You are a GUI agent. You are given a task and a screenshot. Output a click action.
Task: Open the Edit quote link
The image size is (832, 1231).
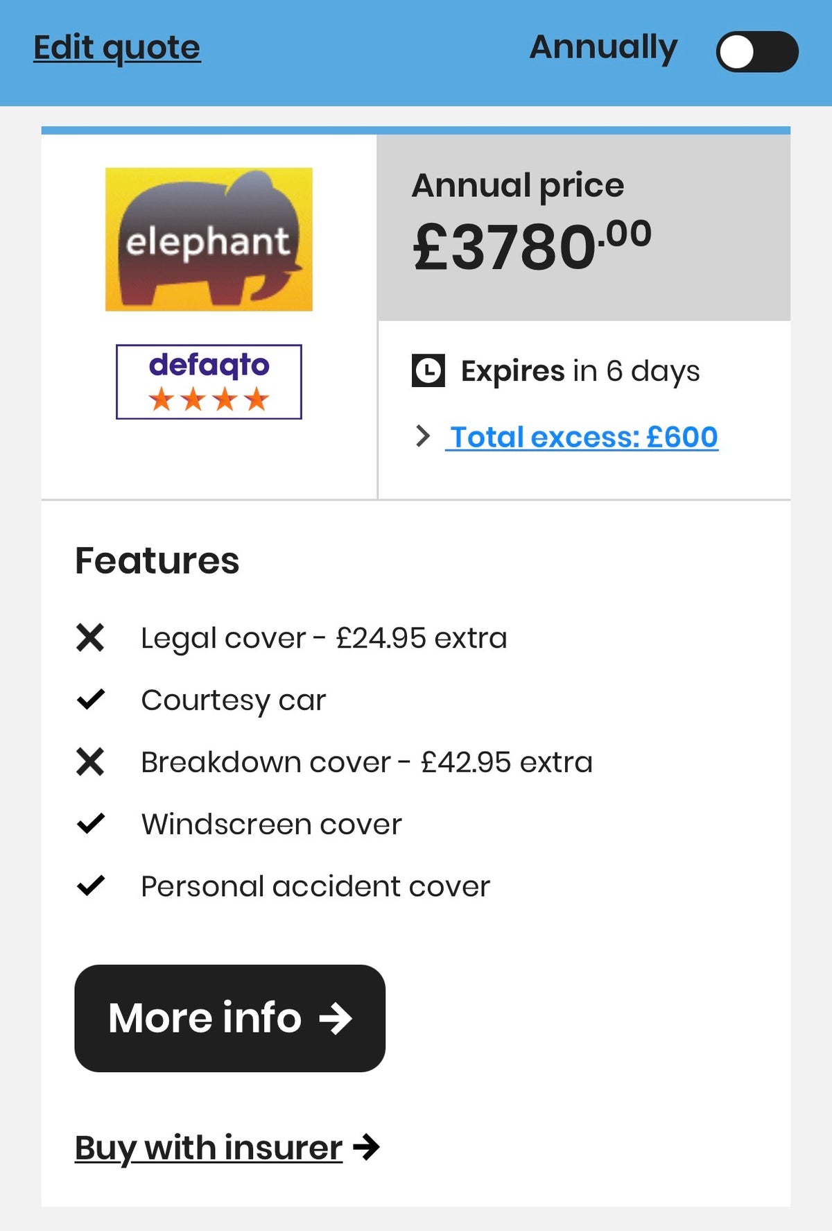[117, 48]
